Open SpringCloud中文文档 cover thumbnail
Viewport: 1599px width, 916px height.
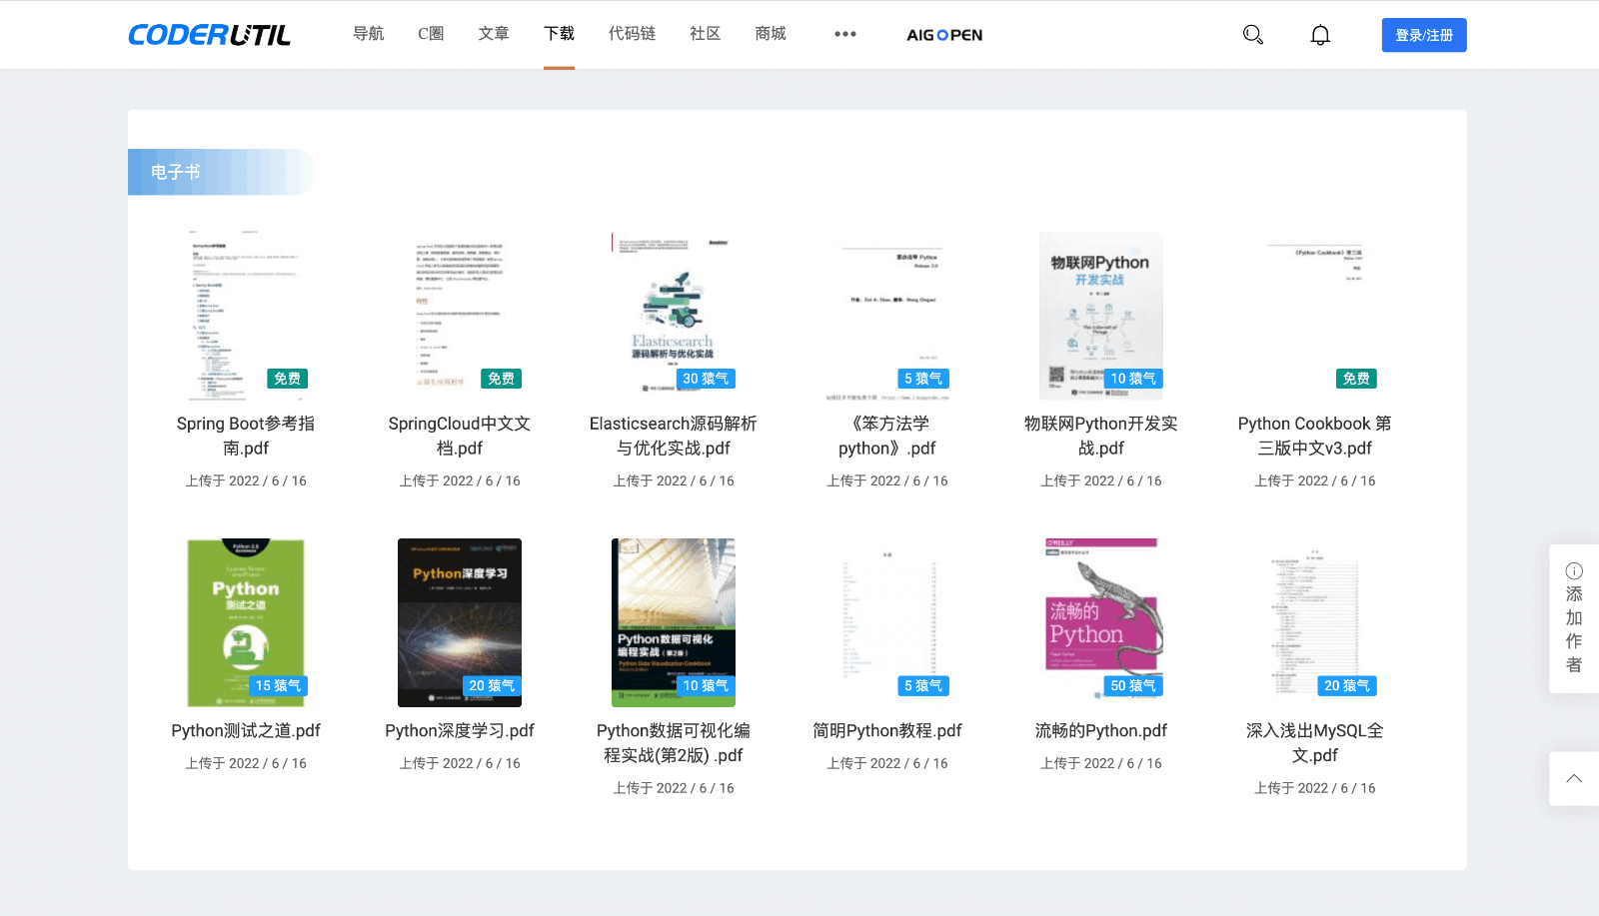(x=460, y=316)
